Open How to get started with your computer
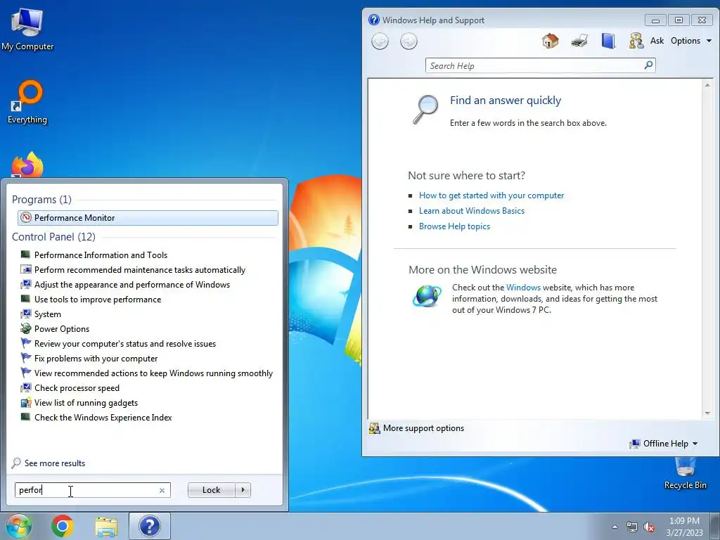Screen dimensions: 720x540 click(491, 195)
